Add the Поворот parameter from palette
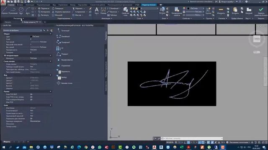268x150 pixels. click(62, 54)
